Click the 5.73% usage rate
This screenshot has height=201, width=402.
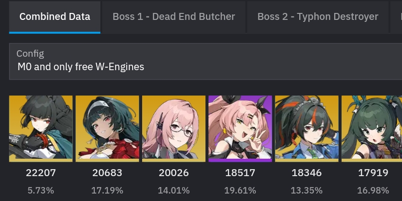coord(41,191)
